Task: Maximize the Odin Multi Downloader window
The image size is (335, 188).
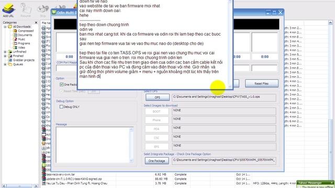Action: pos(274,13)
